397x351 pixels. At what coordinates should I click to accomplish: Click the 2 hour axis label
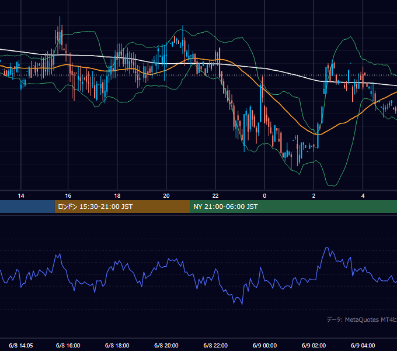(314, 196)
